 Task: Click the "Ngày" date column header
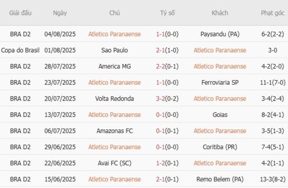pyautogui.click(x=60, y=13)
